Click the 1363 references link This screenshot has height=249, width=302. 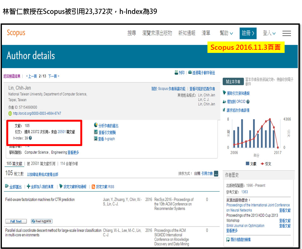(245, 192)
